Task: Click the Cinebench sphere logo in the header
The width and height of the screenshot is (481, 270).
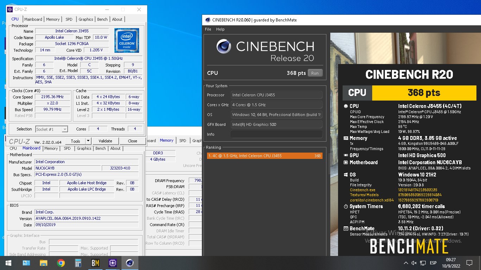Action: coord(224,47)
